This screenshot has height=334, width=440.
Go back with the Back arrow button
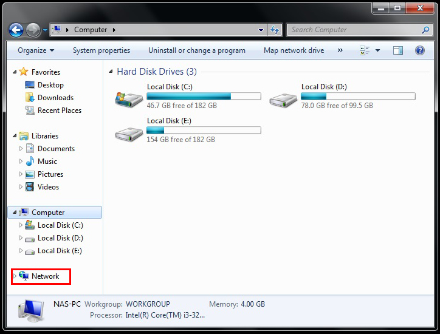[16, 30]
